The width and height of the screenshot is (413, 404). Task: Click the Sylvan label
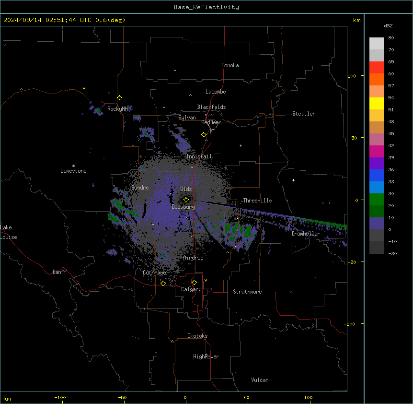pyautogui.click(x=187, y=118)
